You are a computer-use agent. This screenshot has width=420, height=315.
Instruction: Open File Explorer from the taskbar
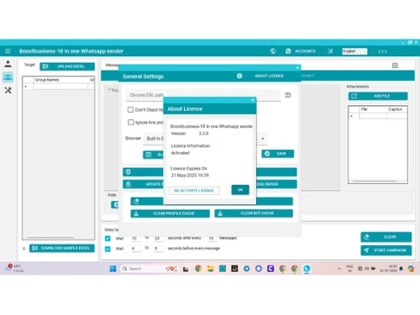[x=210, y=269]
